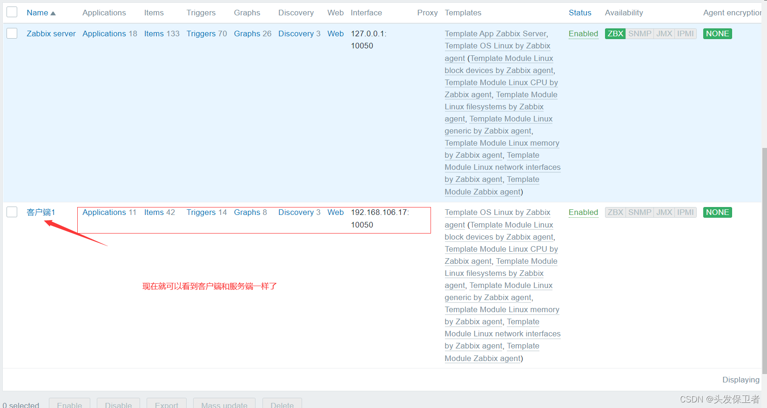Open Graphs for Zabbix server

pyautogui.click(x=247, y=33)
